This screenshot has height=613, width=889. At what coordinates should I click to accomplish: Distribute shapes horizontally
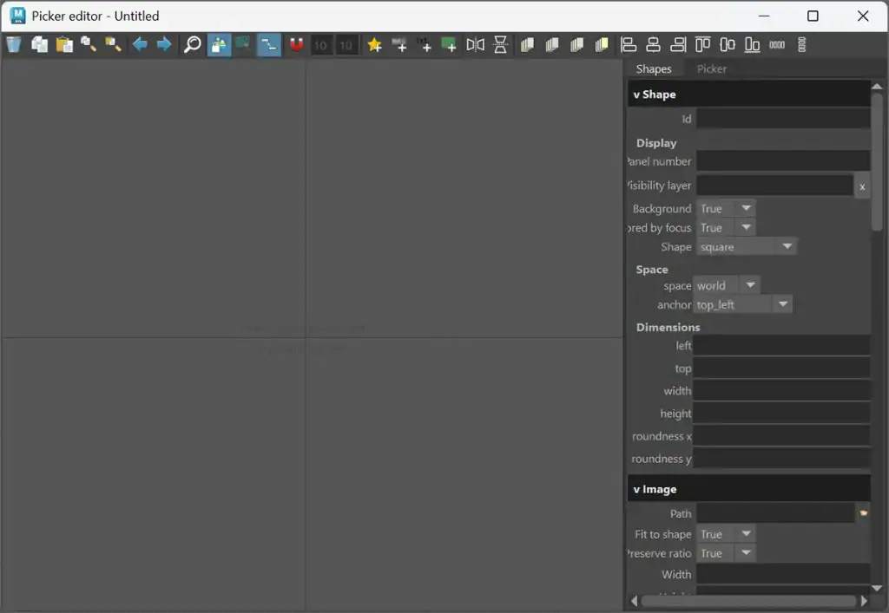[x=777, y=44]
